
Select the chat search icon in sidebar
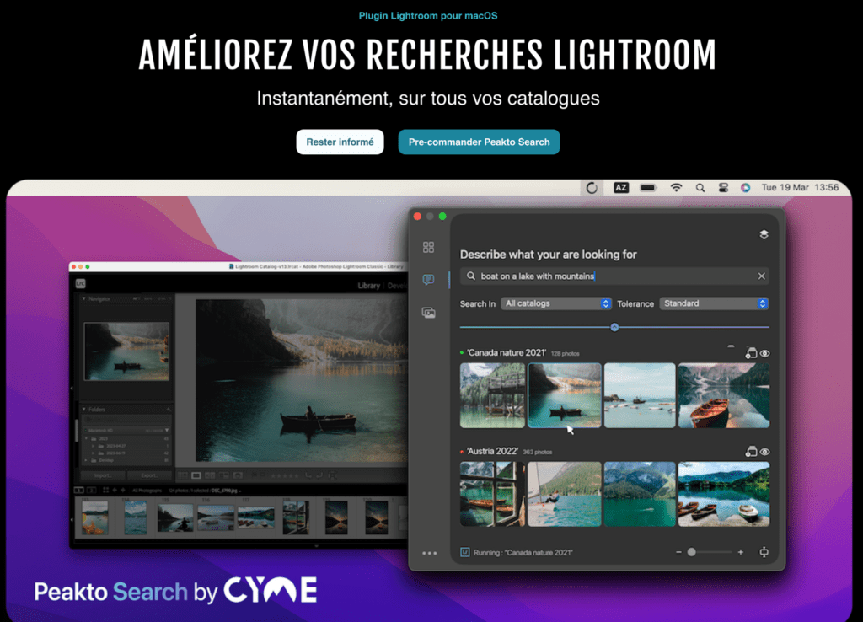coord(429,280)
